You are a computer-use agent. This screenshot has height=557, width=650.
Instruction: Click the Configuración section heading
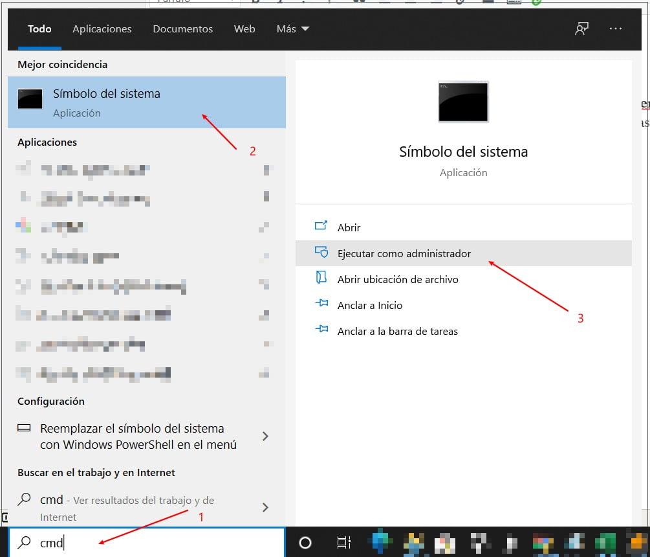point(51,402)
